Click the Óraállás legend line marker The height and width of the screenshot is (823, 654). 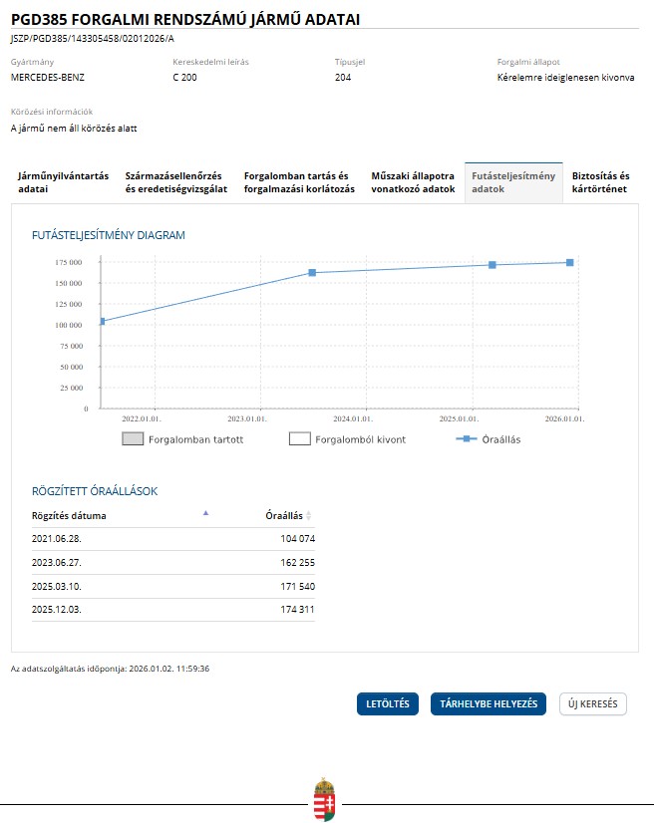(x=466, y=438)
